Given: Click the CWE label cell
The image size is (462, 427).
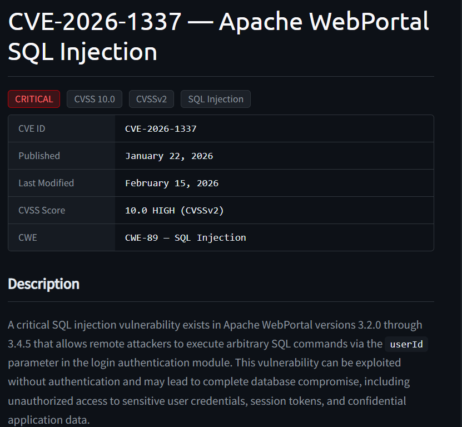Looking at the screenshot, I should (x=62, y=237).
